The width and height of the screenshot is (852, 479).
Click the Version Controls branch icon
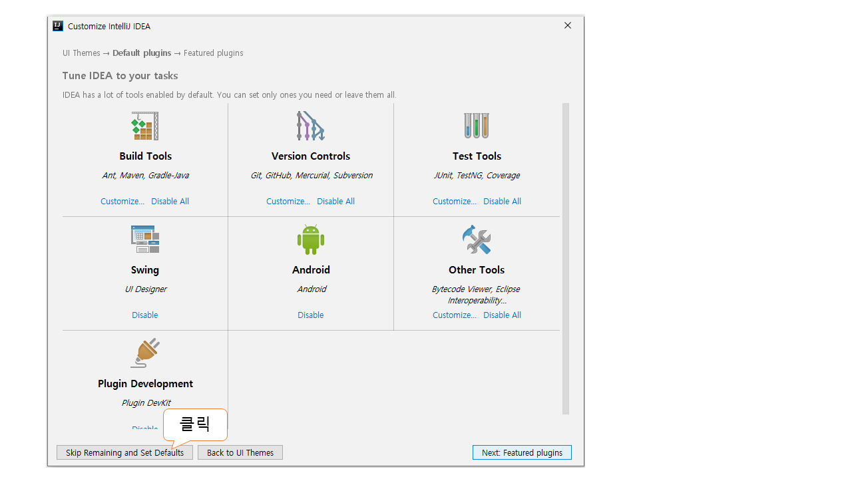click(310, 126)
